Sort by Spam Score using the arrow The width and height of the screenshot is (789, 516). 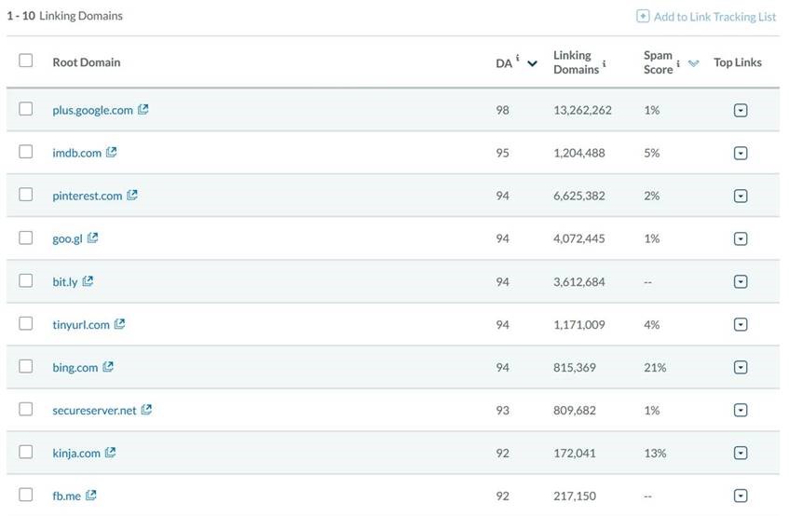(693, 63)
